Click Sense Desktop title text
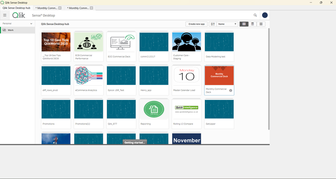Viewport: 336px width, 179px height. click(x=43, y=15)
